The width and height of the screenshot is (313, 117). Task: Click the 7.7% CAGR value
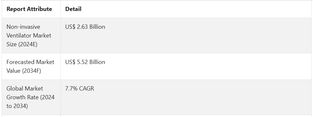point(79,88)
